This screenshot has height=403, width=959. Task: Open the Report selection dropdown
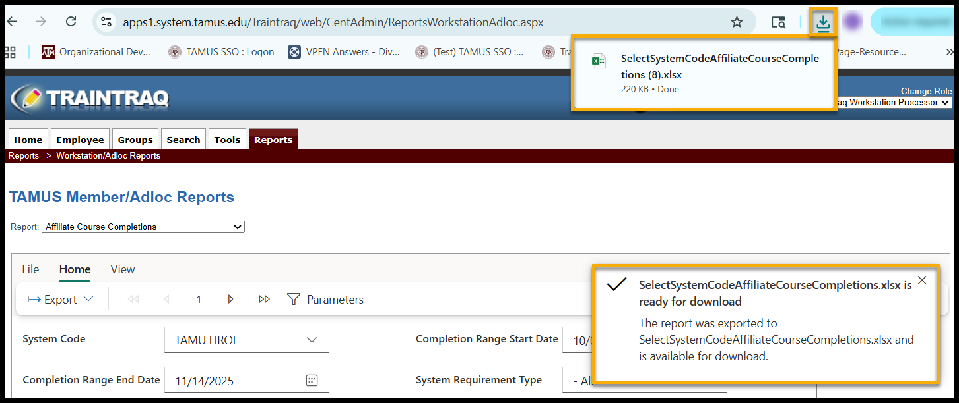(143, 227)
